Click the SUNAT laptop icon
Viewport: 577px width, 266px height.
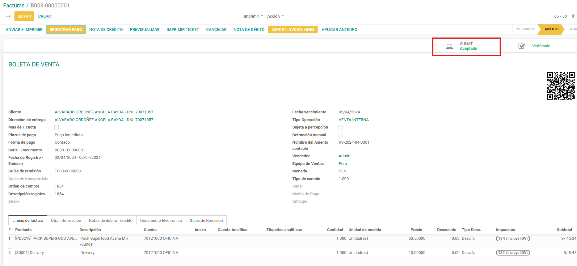449,46
